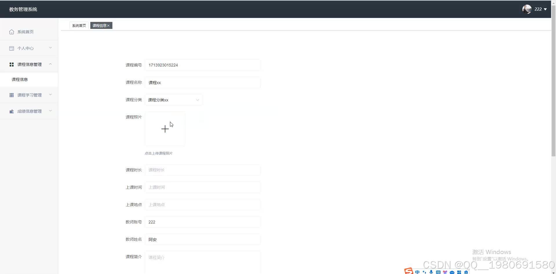The image size is (556, 274).
Task: Click the 教师账号 input field
Action: [x=202, y=222]
